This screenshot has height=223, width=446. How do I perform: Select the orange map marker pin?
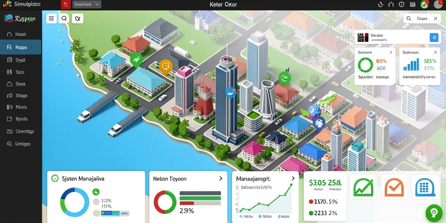coord(165,67)
